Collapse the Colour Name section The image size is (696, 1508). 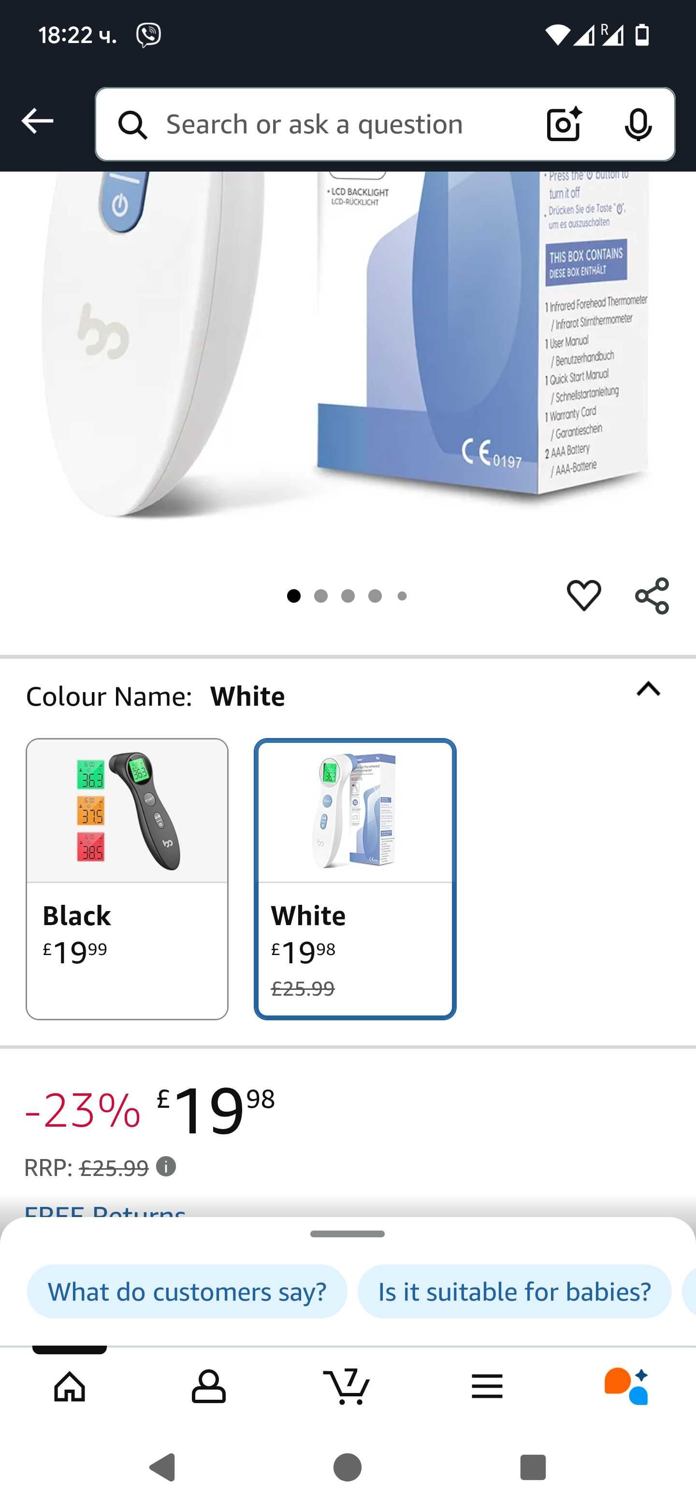[x=648, y=689]
